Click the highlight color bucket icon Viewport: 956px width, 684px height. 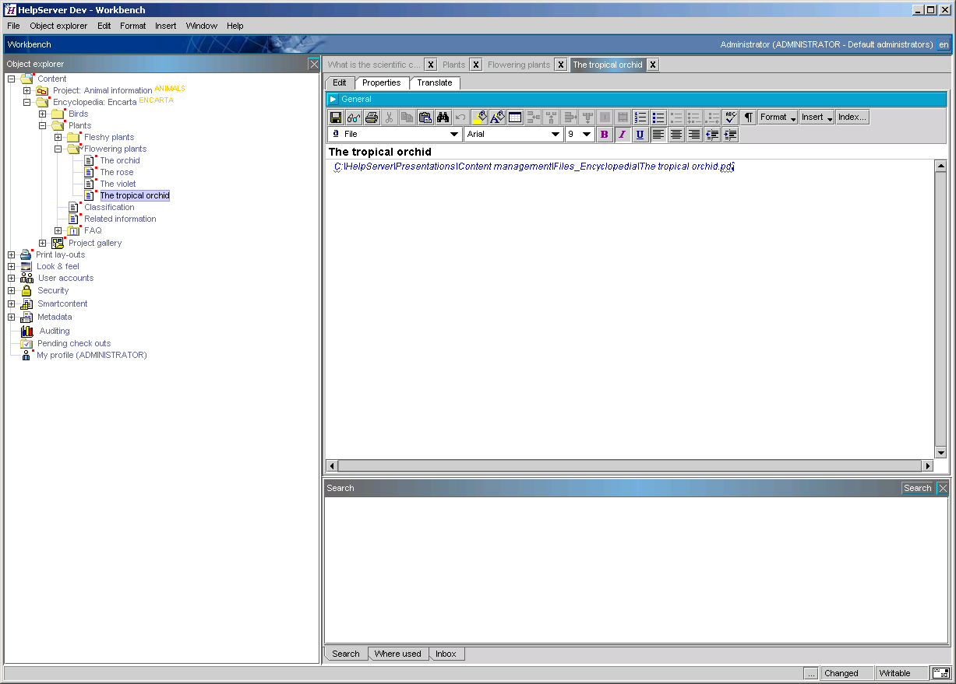479,118
